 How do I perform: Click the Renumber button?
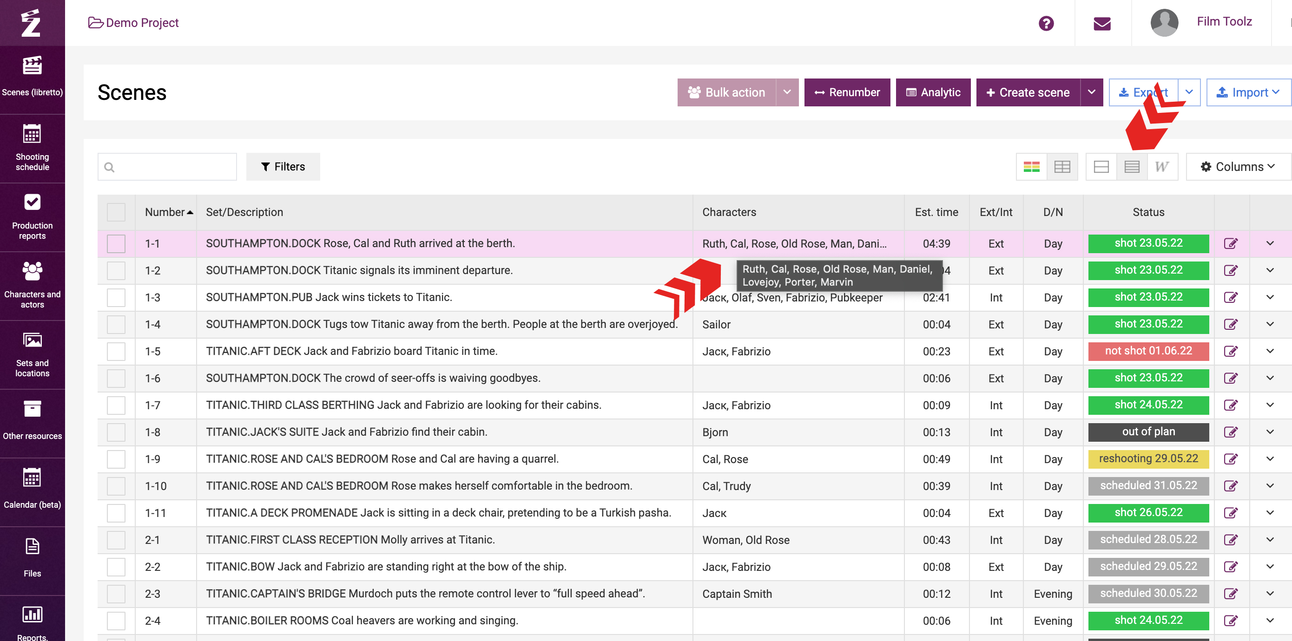pos(847,92)
